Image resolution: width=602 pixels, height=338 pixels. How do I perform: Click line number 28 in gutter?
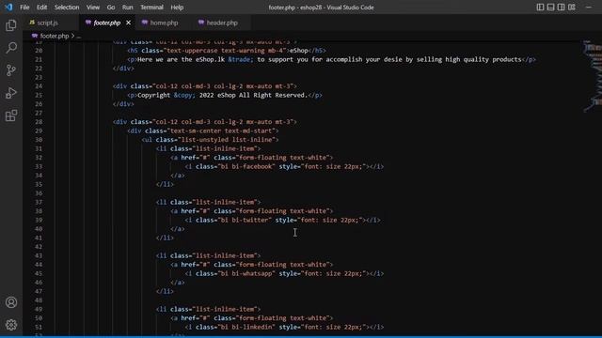(x=39, y=122)
